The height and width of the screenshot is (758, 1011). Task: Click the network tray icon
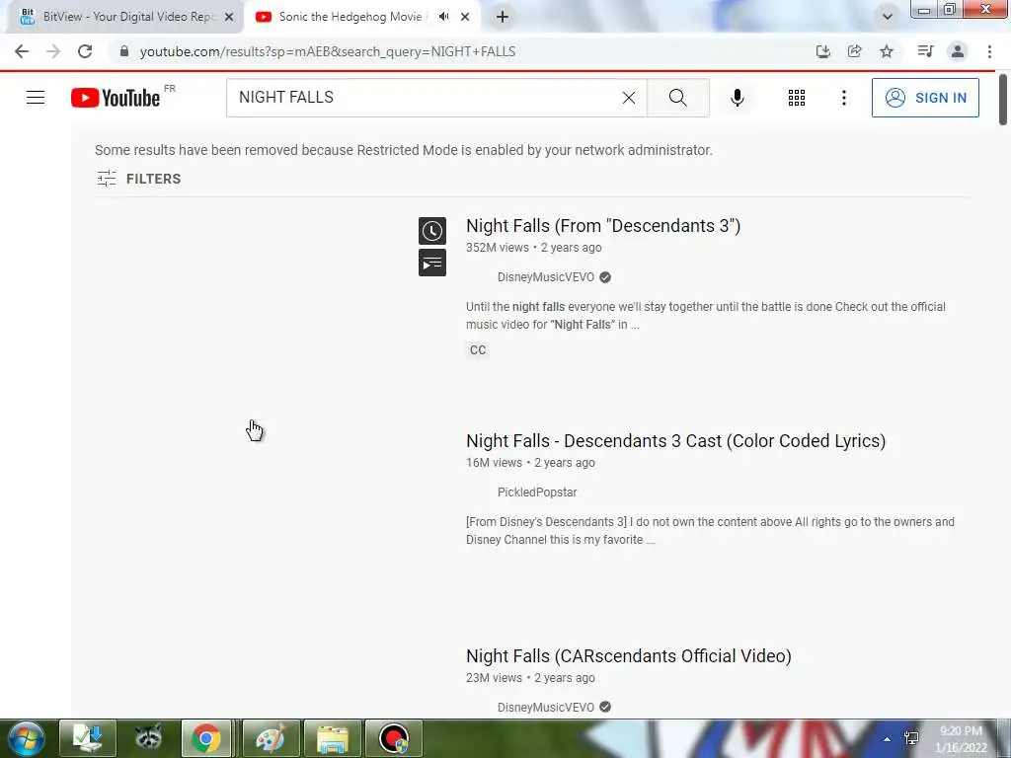coord(911,738)
